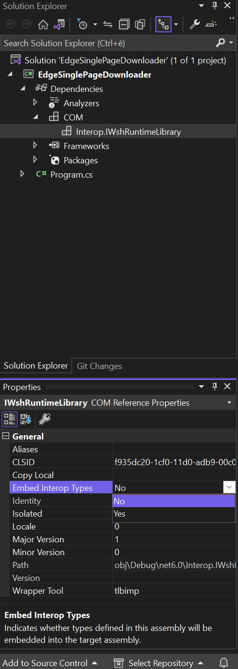
Task: Sort properties alphabetically
Action: pos(26,419)
